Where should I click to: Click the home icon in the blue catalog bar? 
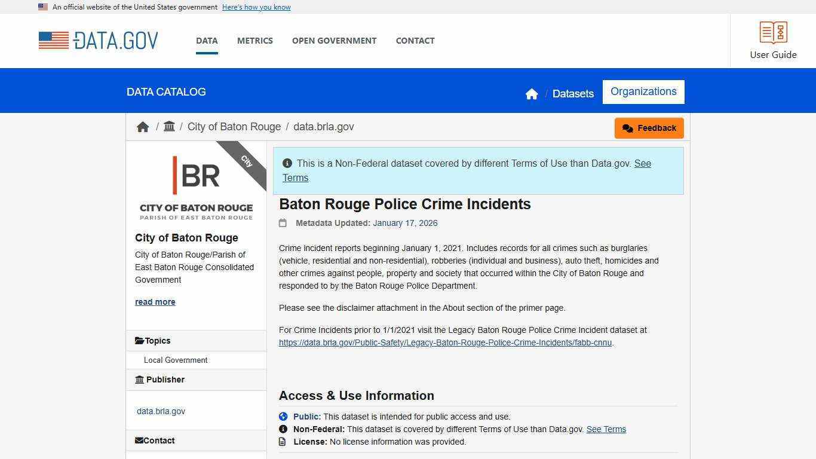pyautogui.click(x=532, y=94)
